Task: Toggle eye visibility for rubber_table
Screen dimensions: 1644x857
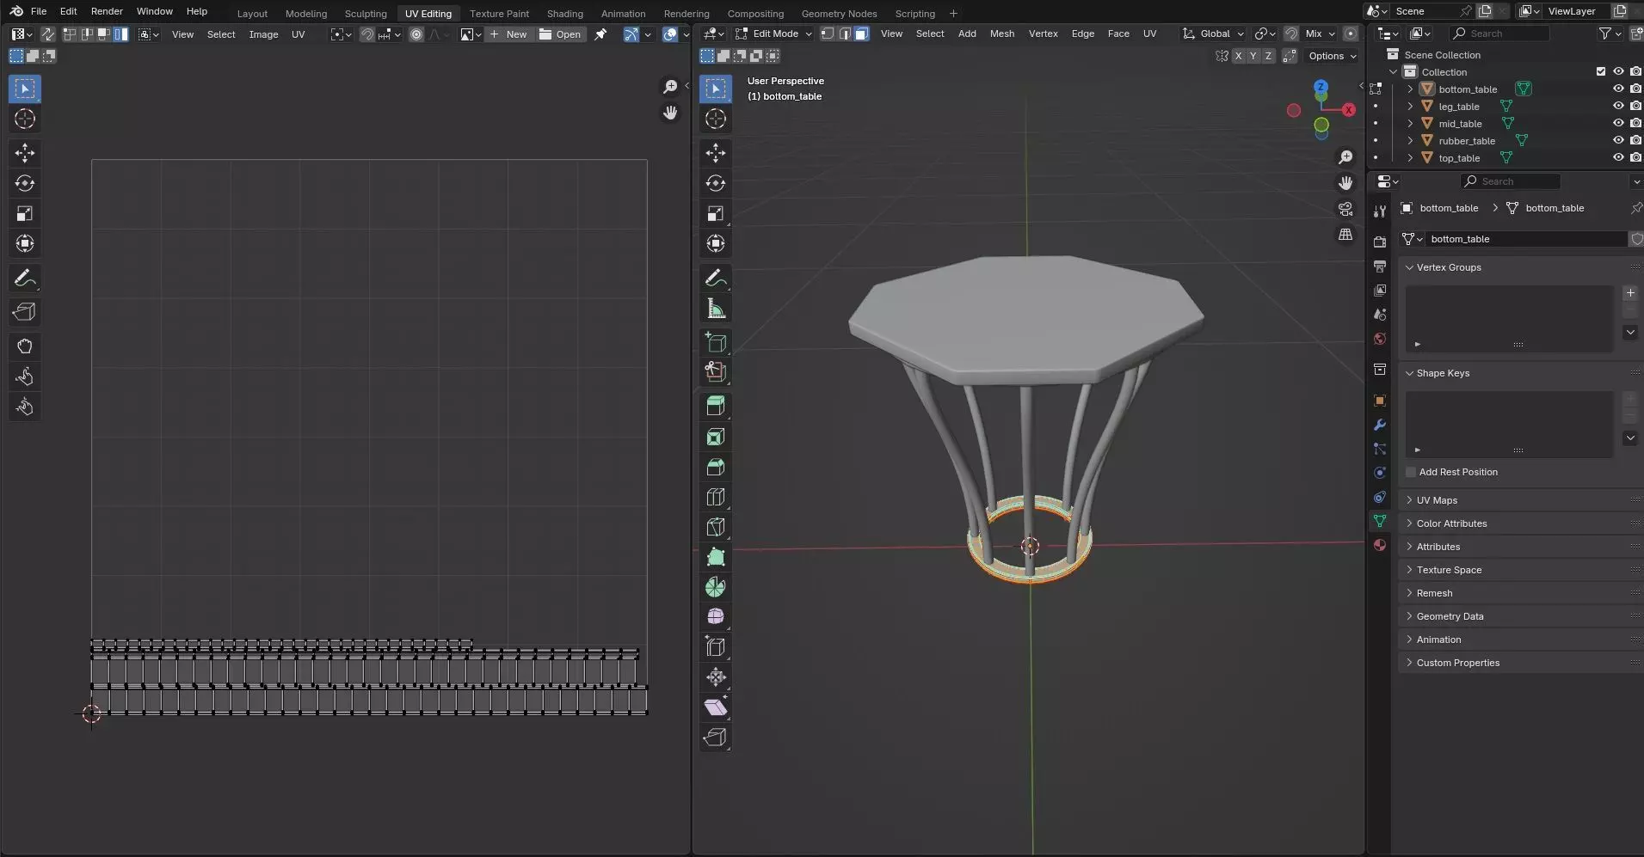Action: point(1618,140)
